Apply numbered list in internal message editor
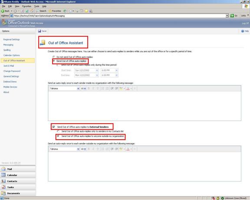Viewport: 250px width, 200px height. (x=107, y=89)
